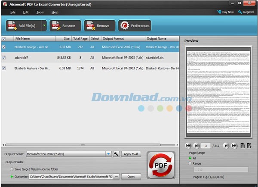Select the Elizabeth Kostova - Der Hi... row
This screenshot has width=258, height=187.
click(90, 68)
